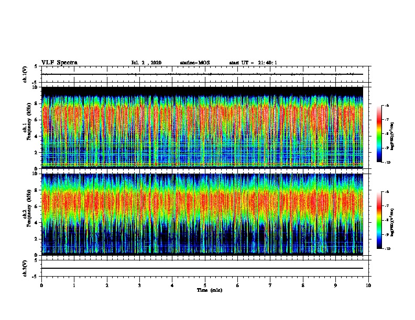415x320 pixels.
Task: Click time axis tick label "0"
Action: 41,285
